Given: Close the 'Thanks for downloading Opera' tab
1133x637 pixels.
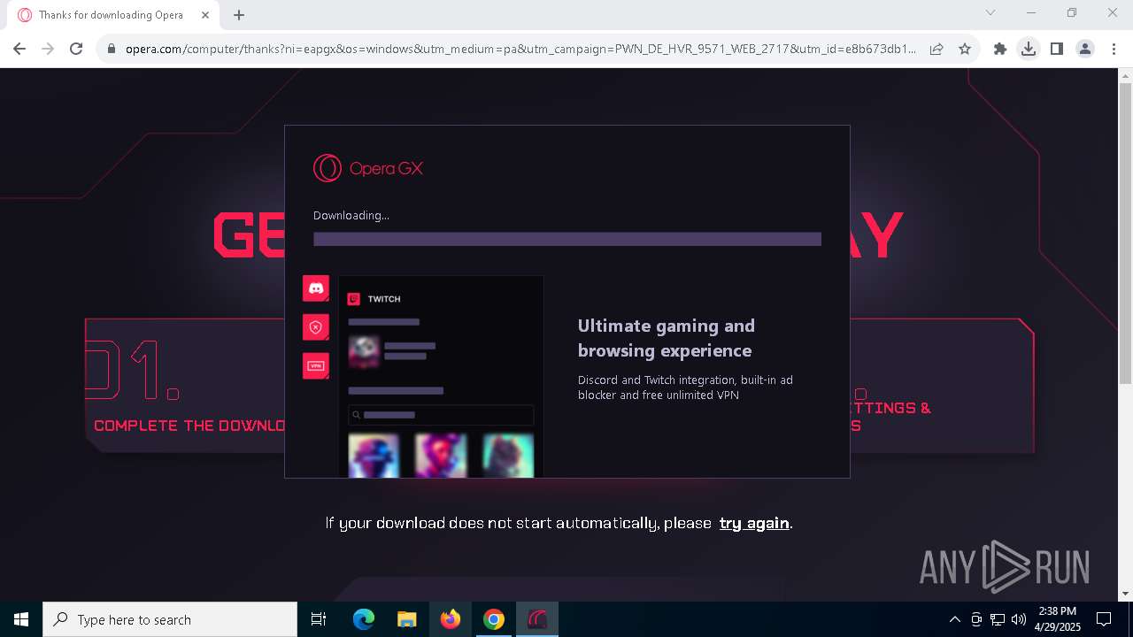Looking at the screenshot, I should (x=205, y=15).
